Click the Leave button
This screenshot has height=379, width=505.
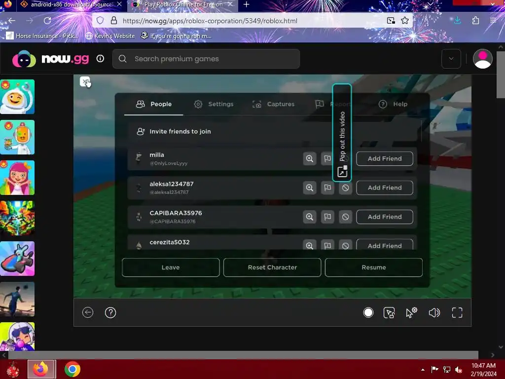tap(171, 267)
